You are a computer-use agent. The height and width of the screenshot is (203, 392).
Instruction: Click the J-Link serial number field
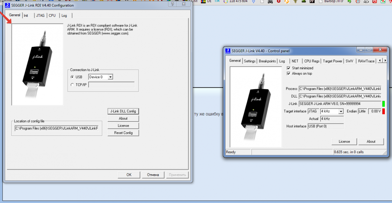[x=340, y=104]
